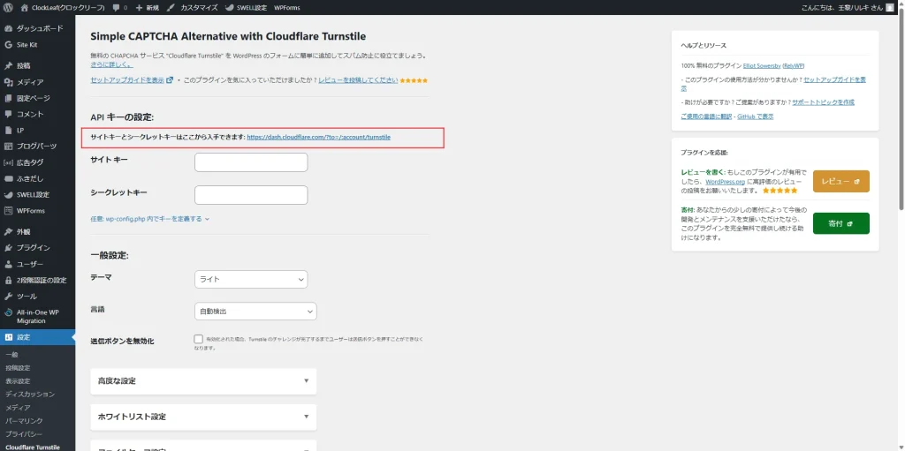Open the comments bubble icon in admin bar

pos(118,7)
